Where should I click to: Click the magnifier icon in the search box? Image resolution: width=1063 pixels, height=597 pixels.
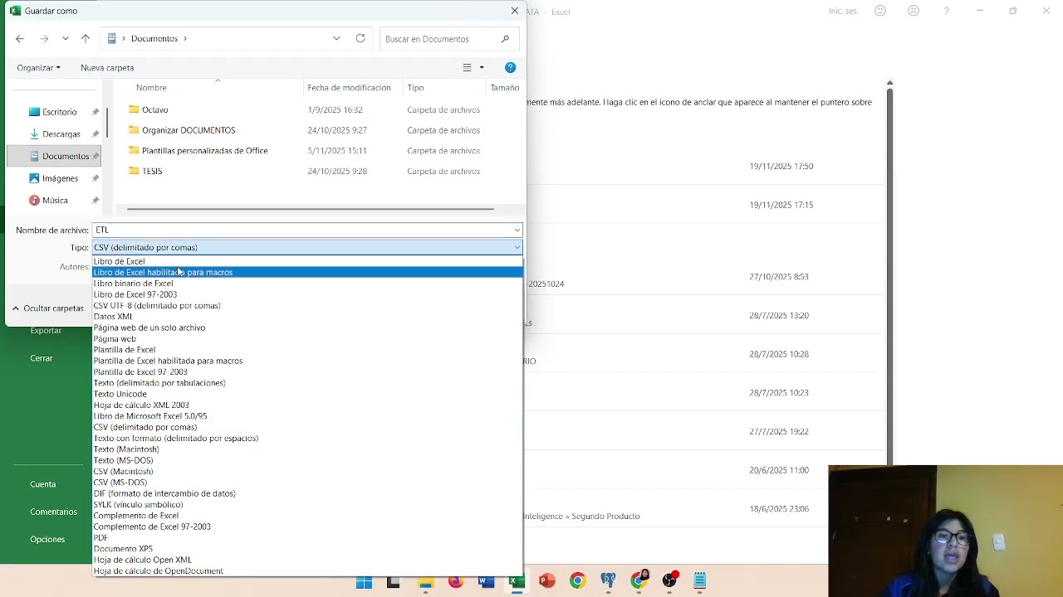coord(505,39)
